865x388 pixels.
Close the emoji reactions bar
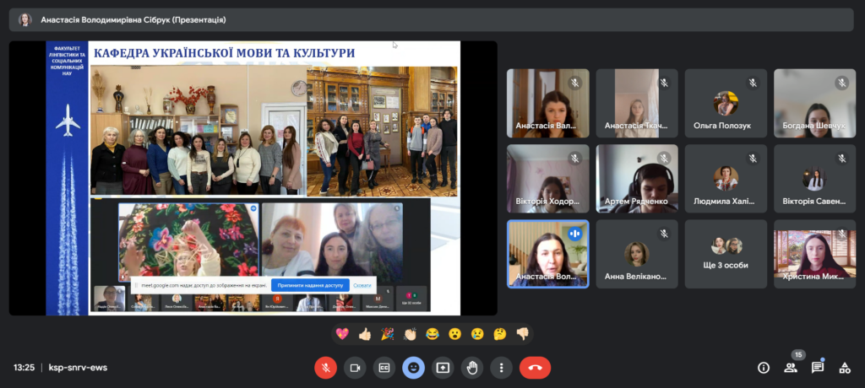(413, 368)
